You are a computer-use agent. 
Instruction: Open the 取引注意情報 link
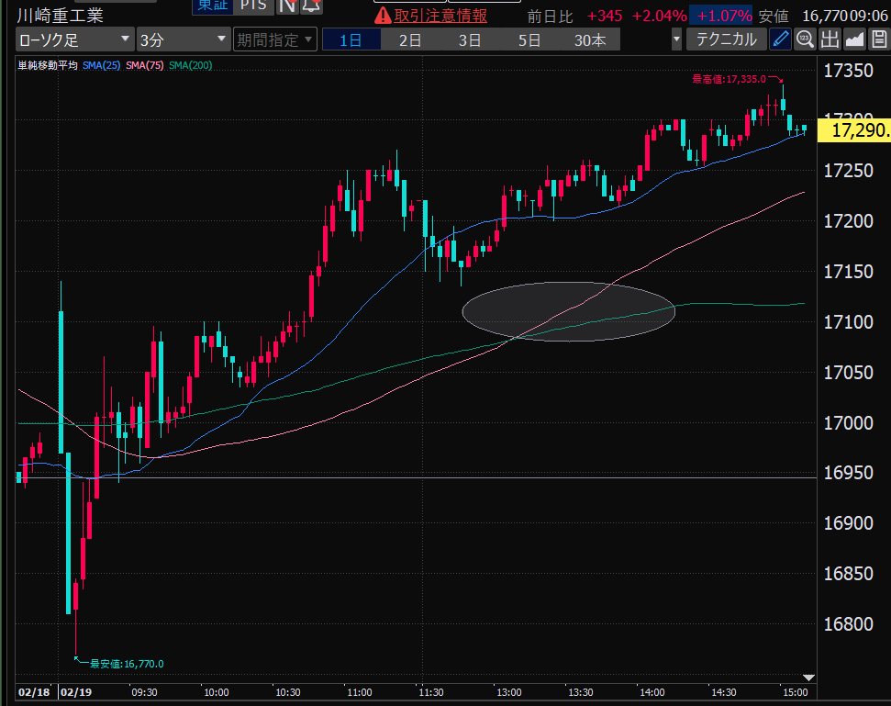coord(440,16)
